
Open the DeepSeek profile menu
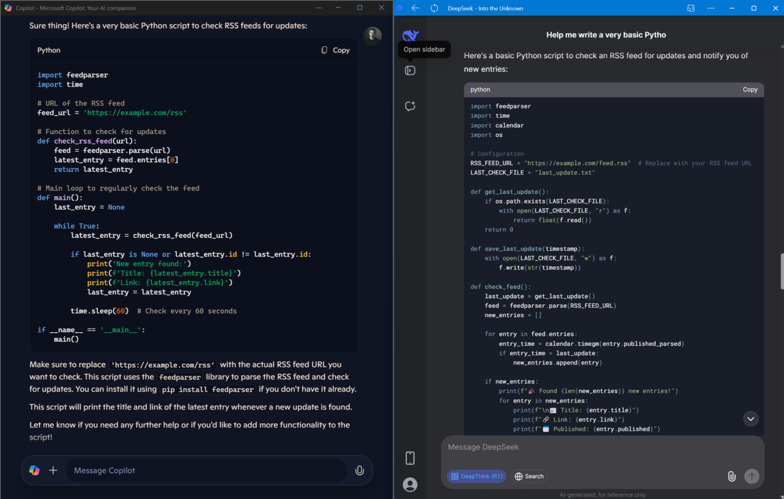(x=410, y=485)
